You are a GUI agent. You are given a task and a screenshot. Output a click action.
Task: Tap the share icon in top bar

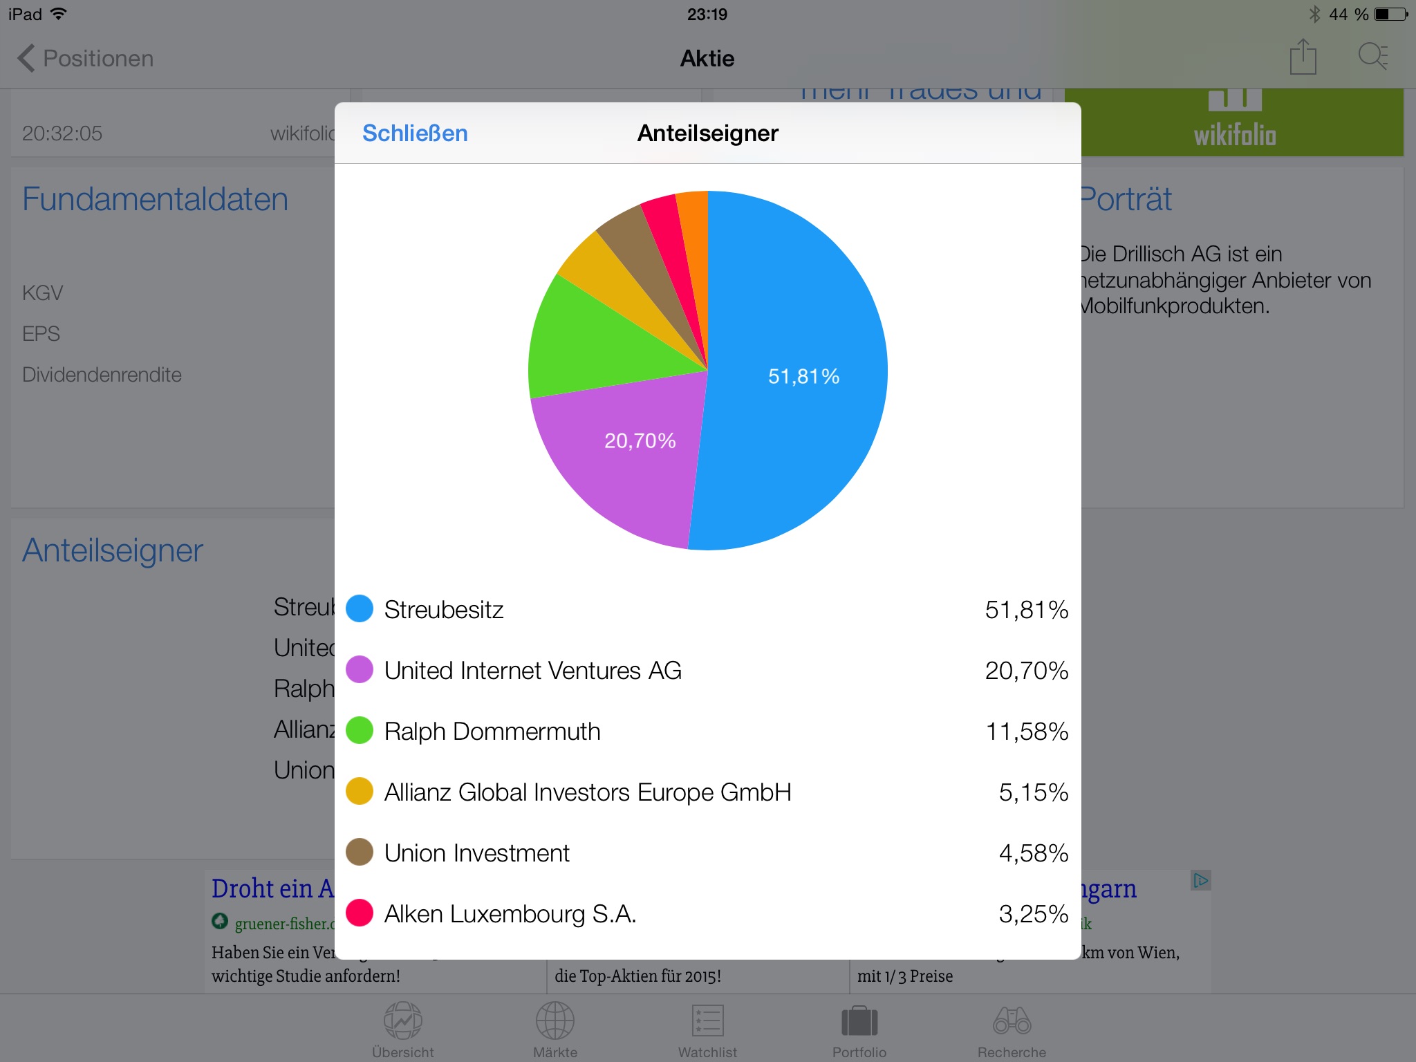(x=1303, y=57)
